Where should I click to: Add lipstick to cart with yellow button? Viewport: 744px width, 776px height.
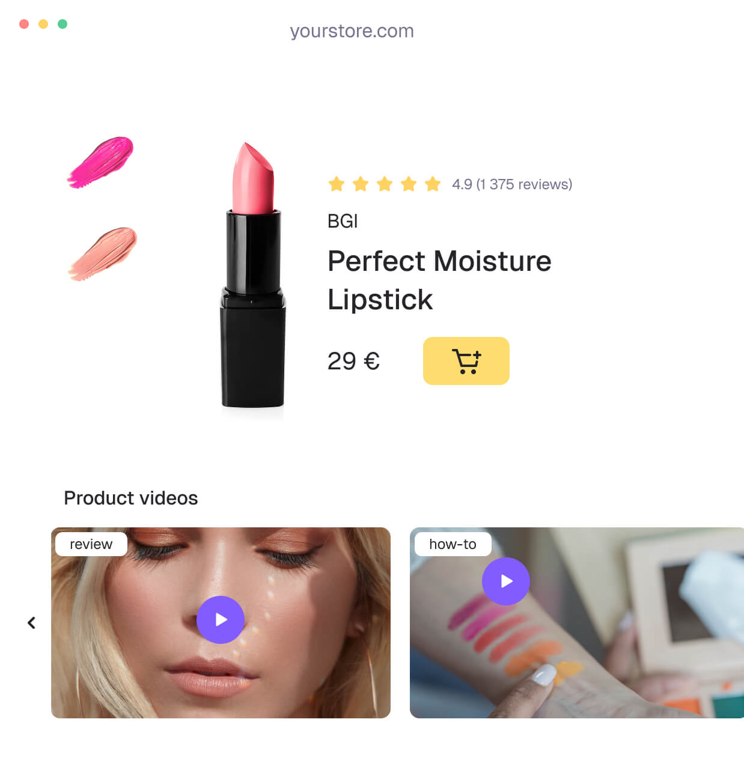pos(466,361)
